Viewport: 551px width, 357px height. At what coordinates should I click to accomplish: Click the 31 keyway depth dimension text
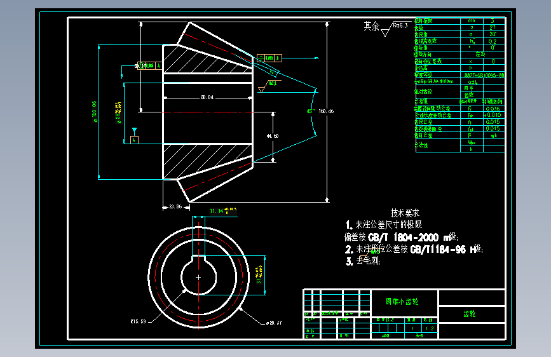(x=259, y=275)
